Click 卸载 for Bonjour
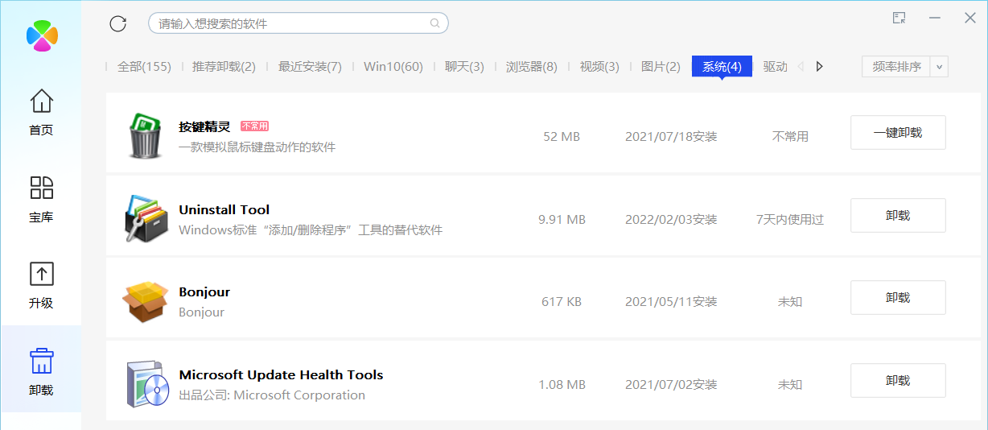The image size is (988, 430). (x=898, y=298)
